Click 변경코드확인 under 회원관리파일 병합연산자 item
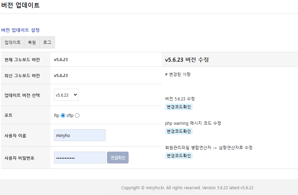The image size is (298, 195). point(179,156)
